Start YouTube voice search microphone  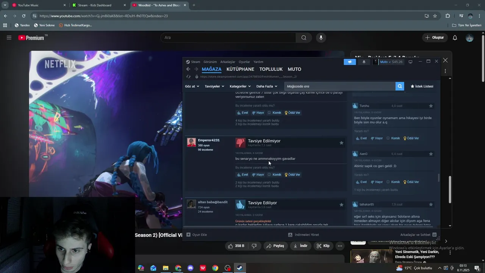(321, 38)
